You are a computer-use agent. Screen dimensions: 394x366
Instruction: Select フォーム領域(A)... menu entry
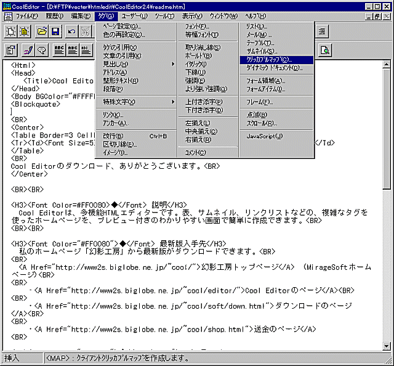click(x=276, y=81)
